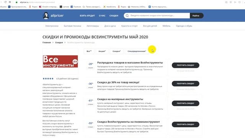The width and height of the screenshot is (245, 138).
Task: Click the allpricer mascot logo
Action: [46, 16]
